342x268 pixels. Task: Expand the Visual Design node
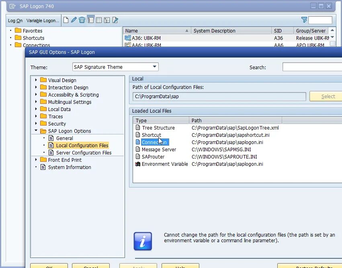coord(36,80)
